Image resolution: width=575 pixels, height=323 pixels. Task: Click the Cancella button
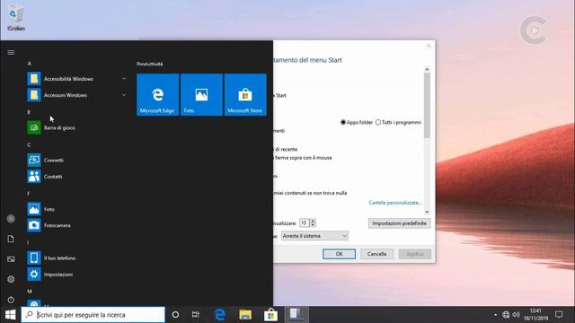click(376, 254)
